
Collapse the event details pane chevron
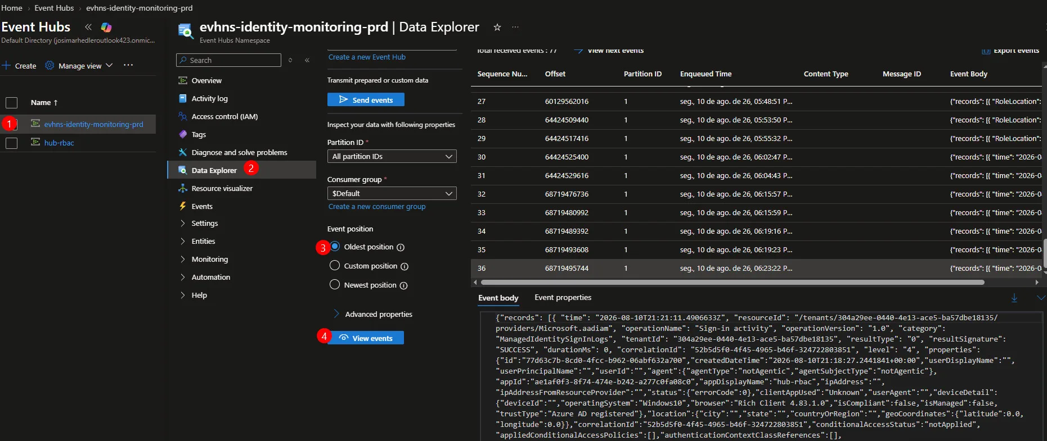point(1040,298)
